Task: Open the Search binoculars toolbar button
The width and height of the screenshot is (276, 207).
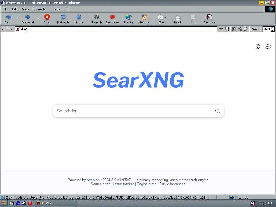Action: click(x=96, y=19)
